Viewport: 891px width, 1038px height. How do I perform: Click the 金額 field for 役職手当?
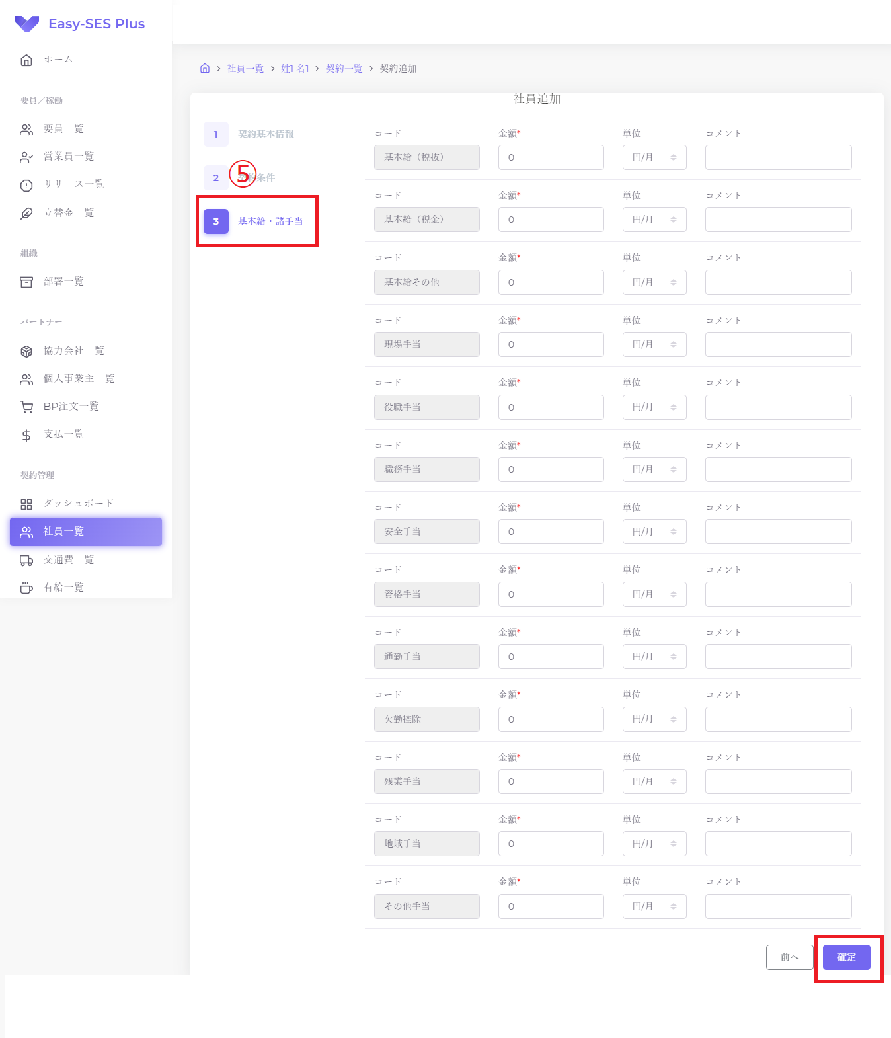[x=551, y=407]
